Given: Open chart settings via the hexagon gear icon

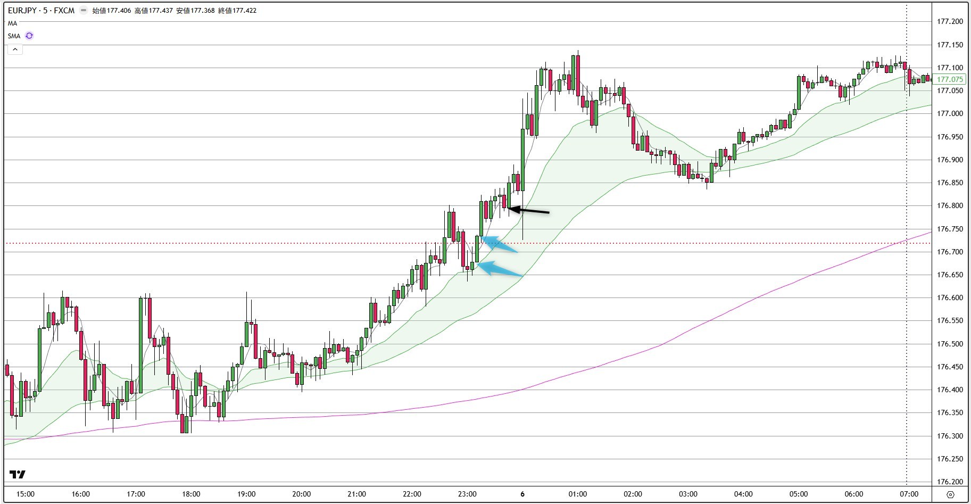Looking at the screenshot, I should pos(950,494).
